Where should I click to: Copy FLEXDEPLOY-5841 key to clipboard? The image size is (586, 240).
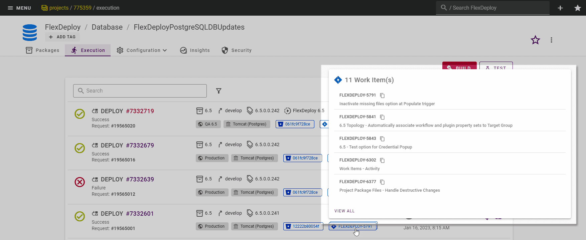(x=382, y=117)
